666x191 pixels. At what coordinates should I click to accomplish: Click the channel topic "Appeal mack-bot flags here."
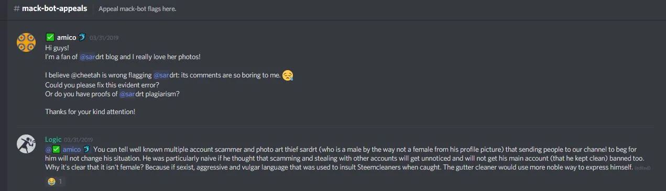(137, 9)
